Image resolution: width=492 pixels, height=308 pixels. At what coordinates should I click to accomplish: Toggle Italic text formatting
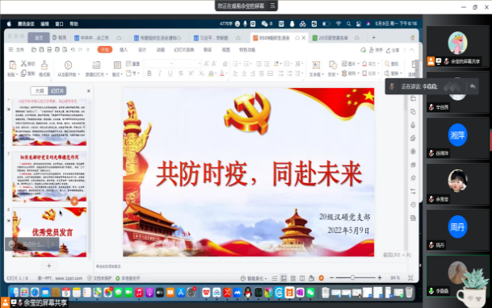point(160,73)
